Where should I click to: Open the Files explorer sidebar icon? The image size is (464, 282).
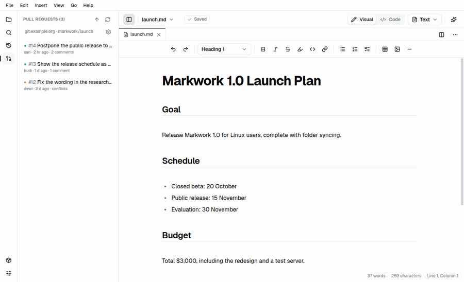pyautogui.click(x=9, y=20)
